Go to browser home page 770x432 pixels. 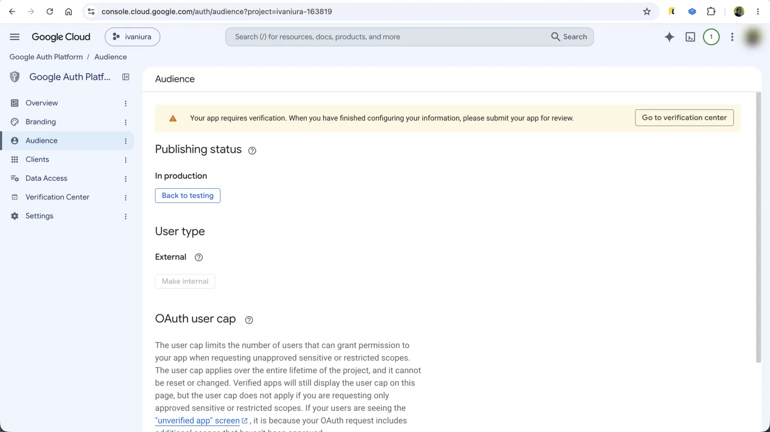68,12
